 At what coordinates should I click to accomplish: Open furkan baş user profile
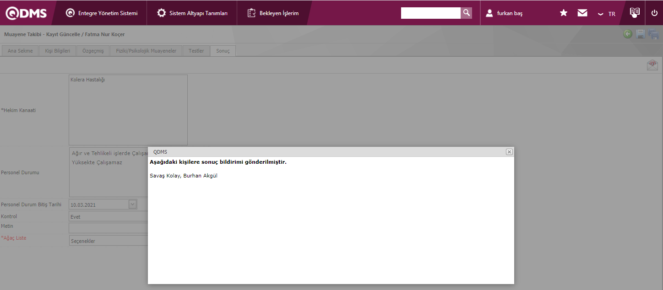click(504, 13)
